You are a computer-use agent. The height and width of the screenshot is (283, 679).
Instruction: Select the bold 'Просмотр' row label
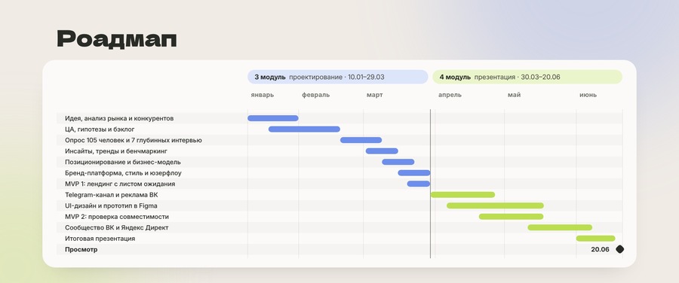(81, 249)
